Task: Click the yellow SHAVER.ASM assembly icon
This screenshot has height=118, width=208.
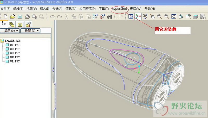Action: click(x=2, y=41)
